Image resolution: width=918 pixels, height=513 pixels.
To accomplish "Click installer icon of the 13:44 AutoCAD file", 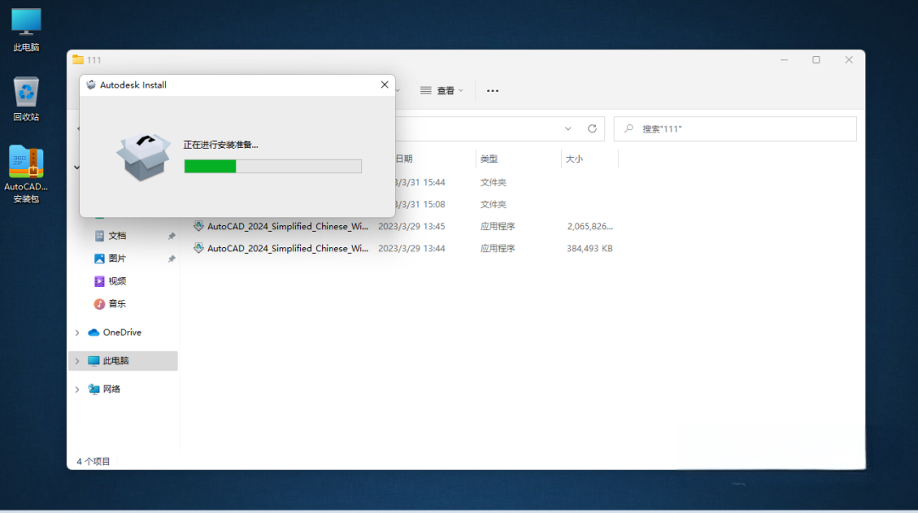I will [x=198, y=248].
